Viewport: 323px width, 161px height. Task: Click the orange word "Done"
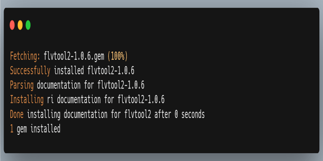point(17,114)
